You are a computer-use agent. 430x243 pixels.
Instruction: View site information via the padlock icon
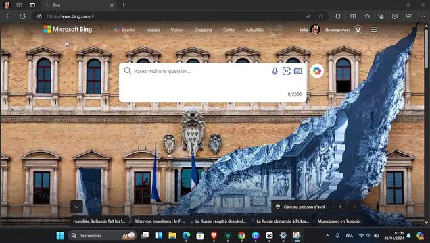coord(39,16)
